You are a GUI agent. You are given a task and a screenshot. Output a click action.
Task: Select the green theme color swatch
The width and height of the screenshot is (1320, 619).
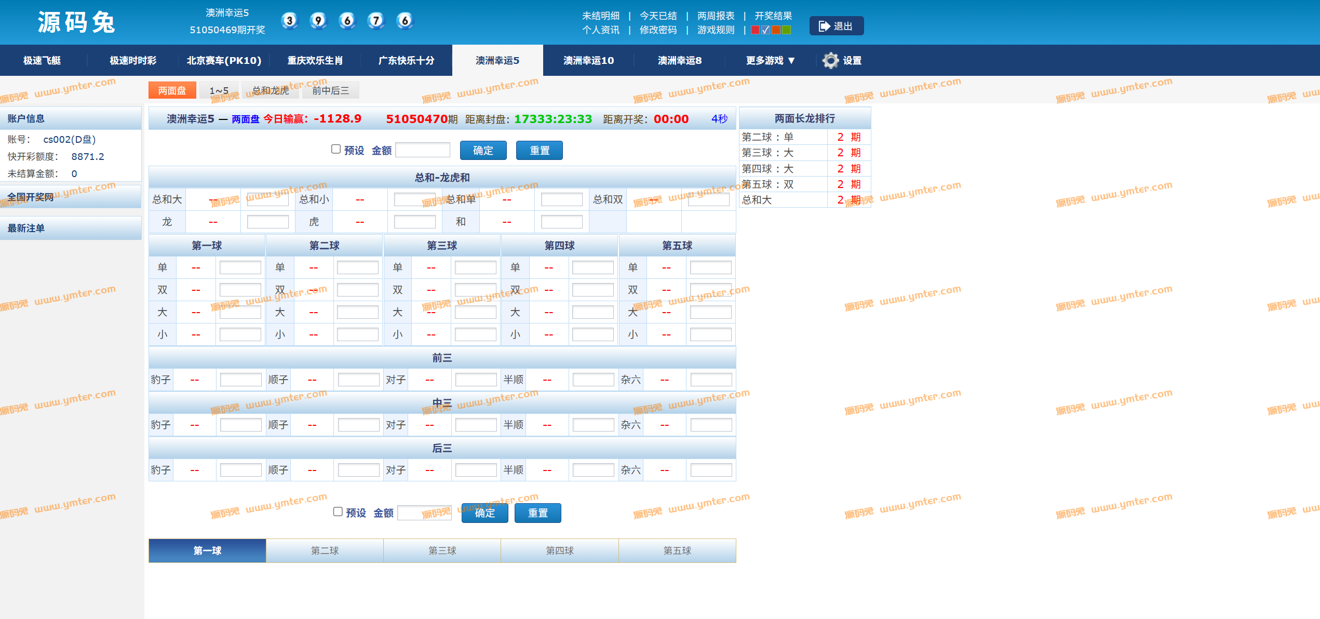coord(786,30)
